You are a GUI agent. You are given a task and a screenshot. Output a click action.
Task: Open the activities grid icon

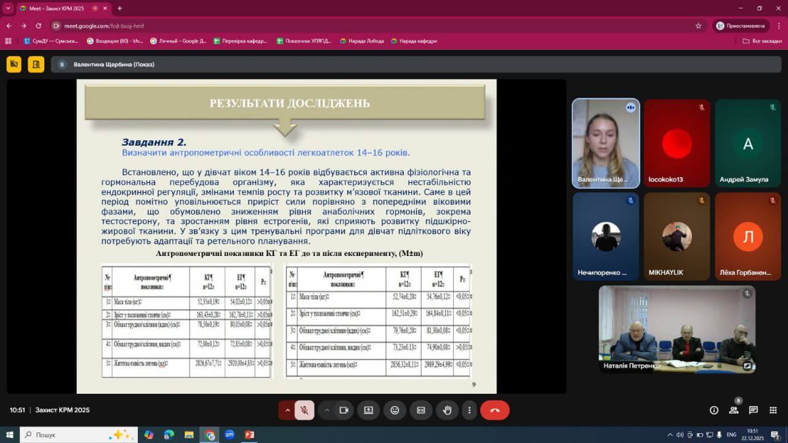pyautogui.click(x=773, y=410)
